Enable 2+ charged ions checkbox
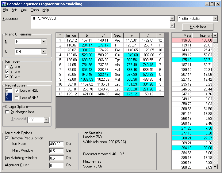The height and width of the screenshot is (173, 222). click(x=7, y=112)
